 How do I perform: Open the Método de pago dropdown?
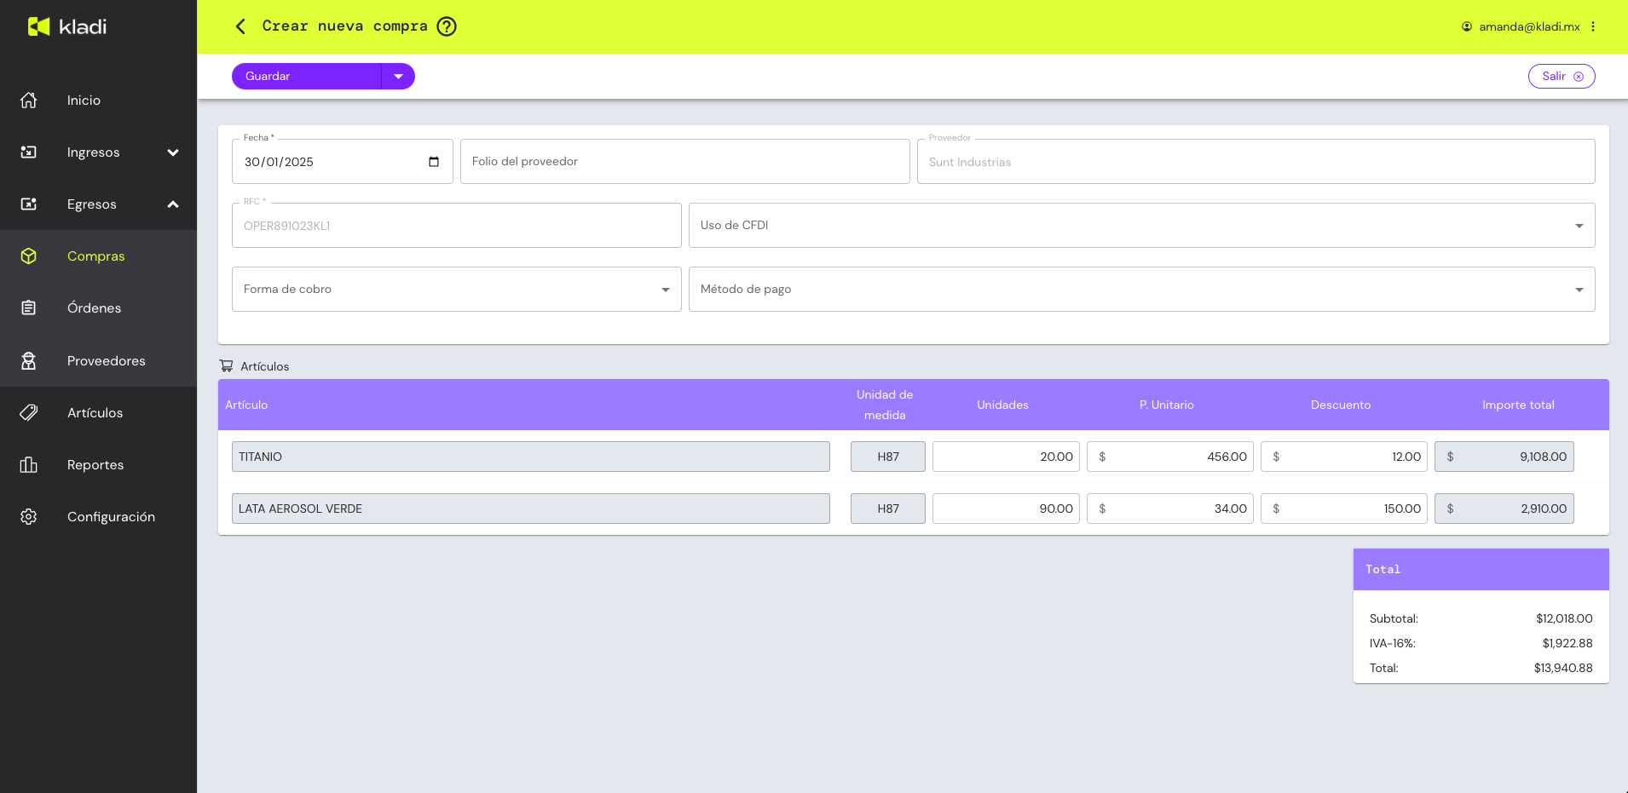1141,290
